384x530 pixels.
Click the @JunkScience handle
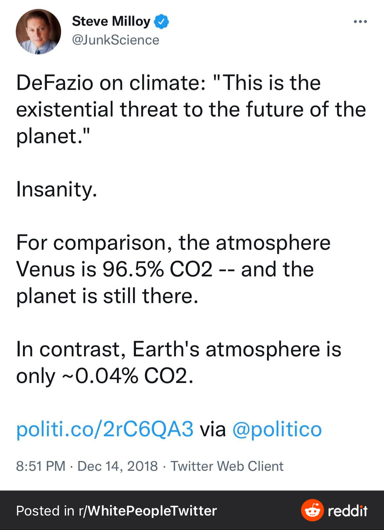pyautogui.click(x=115, y=40)
